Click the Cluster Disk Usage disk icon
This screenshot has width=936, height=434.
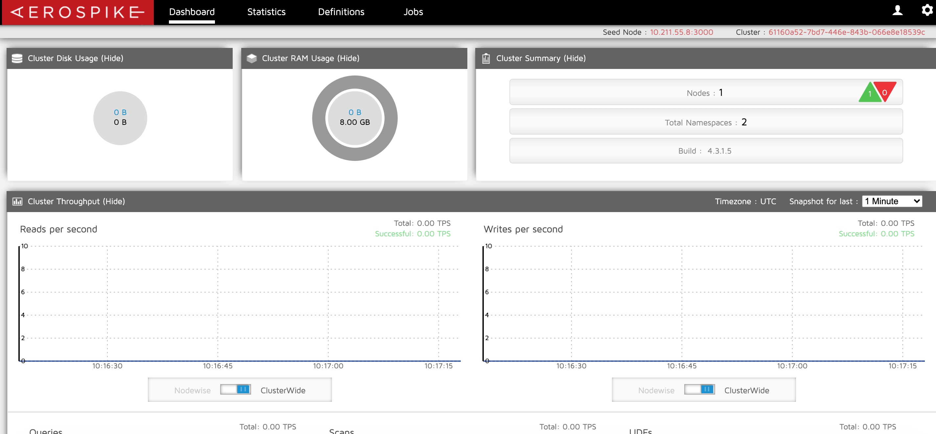(x=17, y=58)
